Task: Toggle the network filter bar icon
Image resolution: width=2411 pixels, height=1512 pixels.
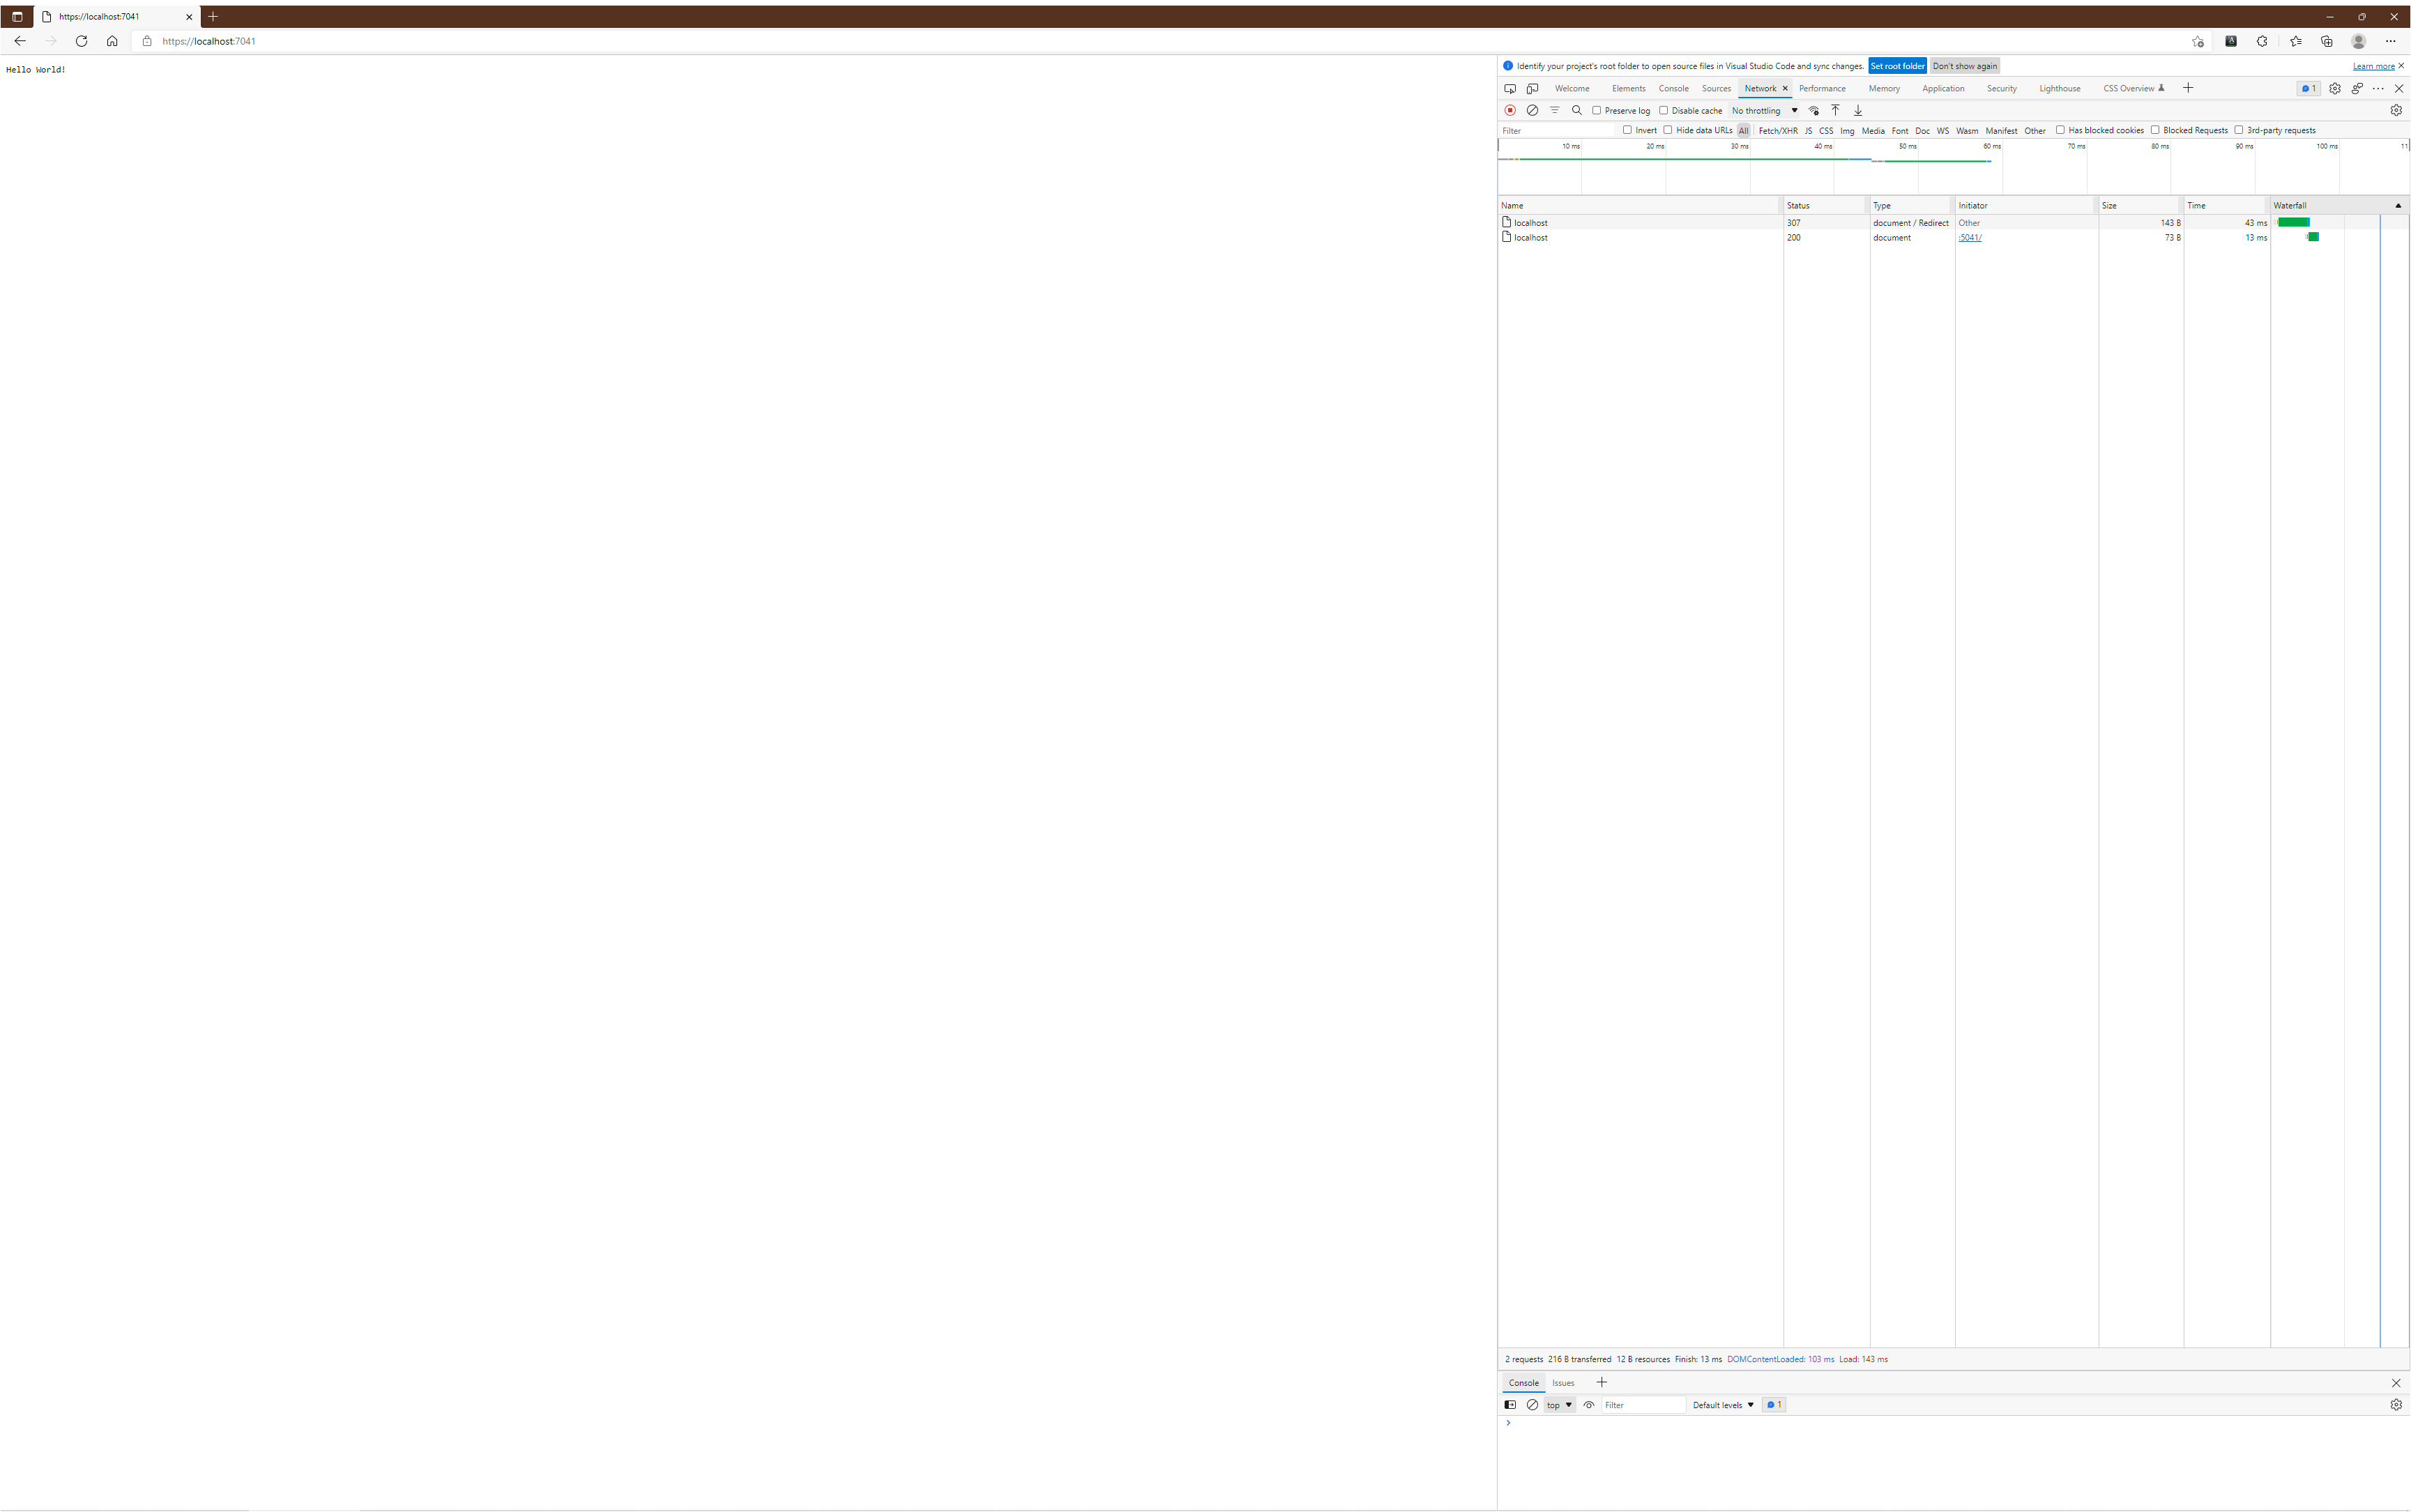Action: pos(1554,110)
